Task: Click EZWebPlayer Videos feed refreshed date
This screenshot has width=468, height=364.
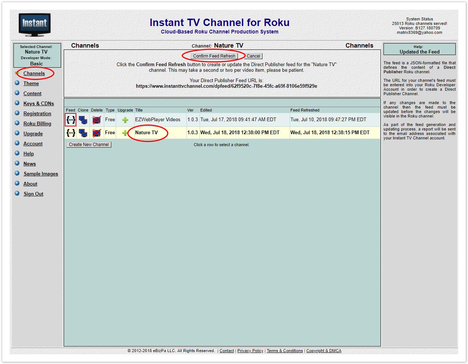Action: click(x=328, y=120)
